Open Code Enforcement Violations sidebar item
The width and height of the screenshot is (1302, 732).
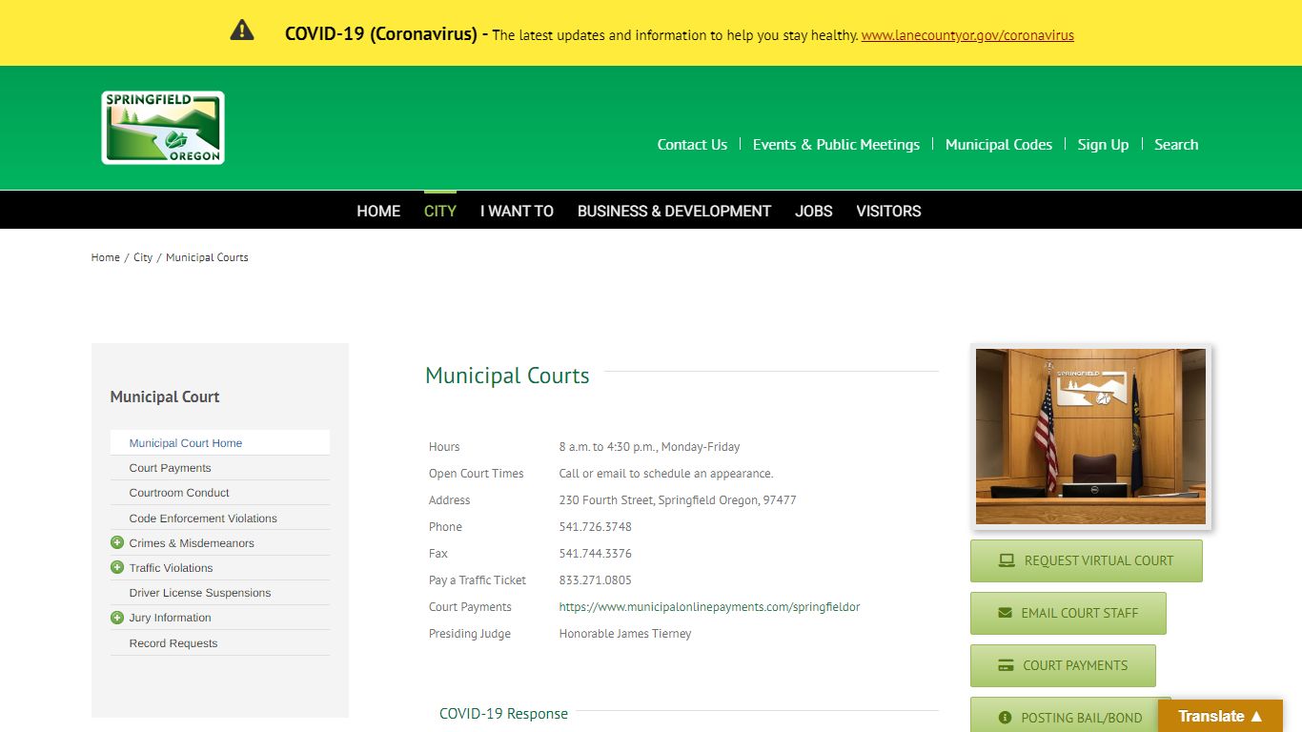pyautogui.click(x=220, y=518)
